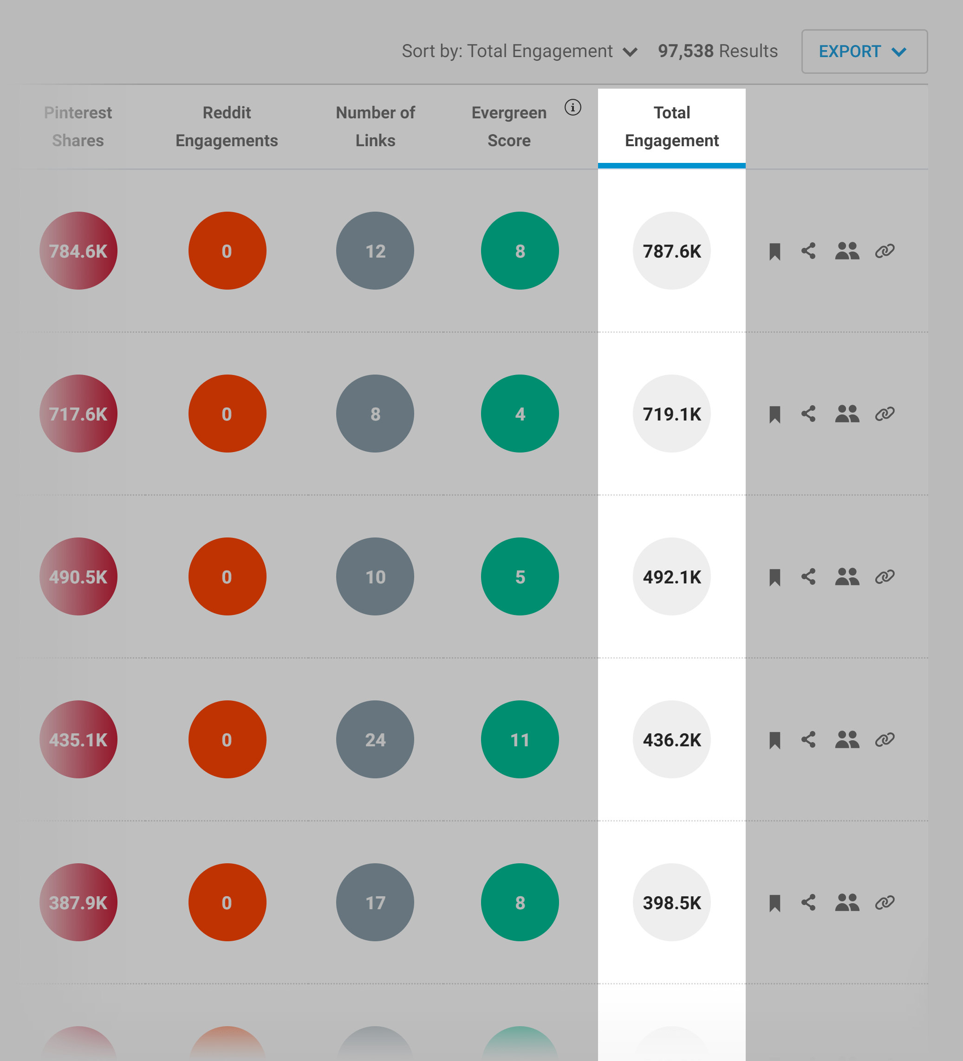Copy link of the top result
This screenshot has width=963, height=1061.
[x=884, y=251]
